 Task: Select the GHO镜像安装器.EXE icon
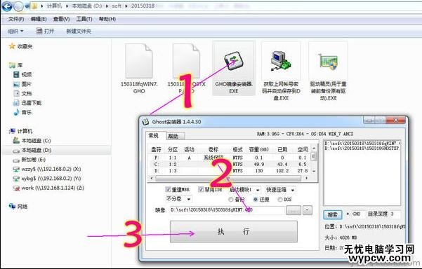(234, 61)
